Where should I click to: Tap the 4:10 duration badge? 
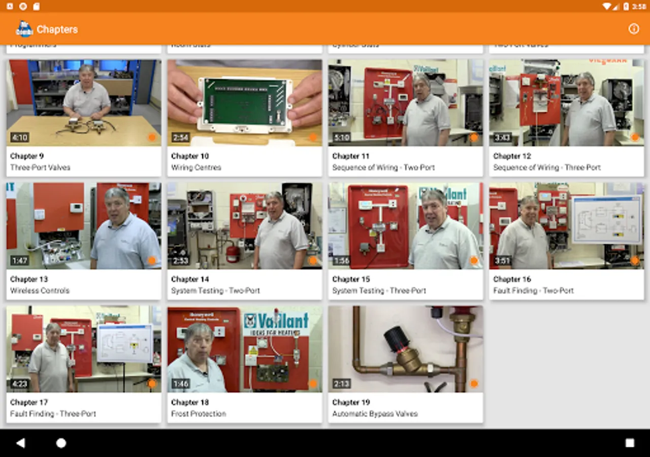(19, 137)
